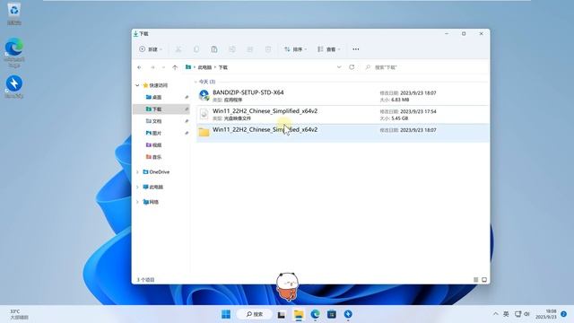Select Network in the sidebar
574x323 pixels.
[x=151, y=202]
